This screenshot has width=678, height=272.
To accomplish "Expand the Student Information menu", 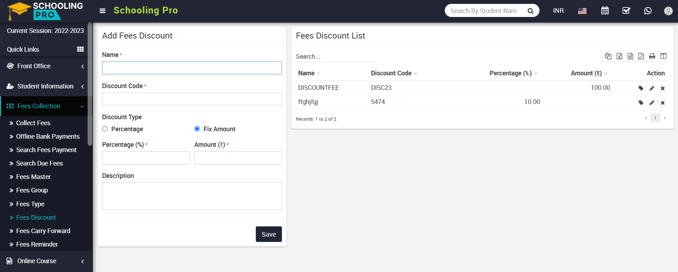I will (x=46, y=86).
